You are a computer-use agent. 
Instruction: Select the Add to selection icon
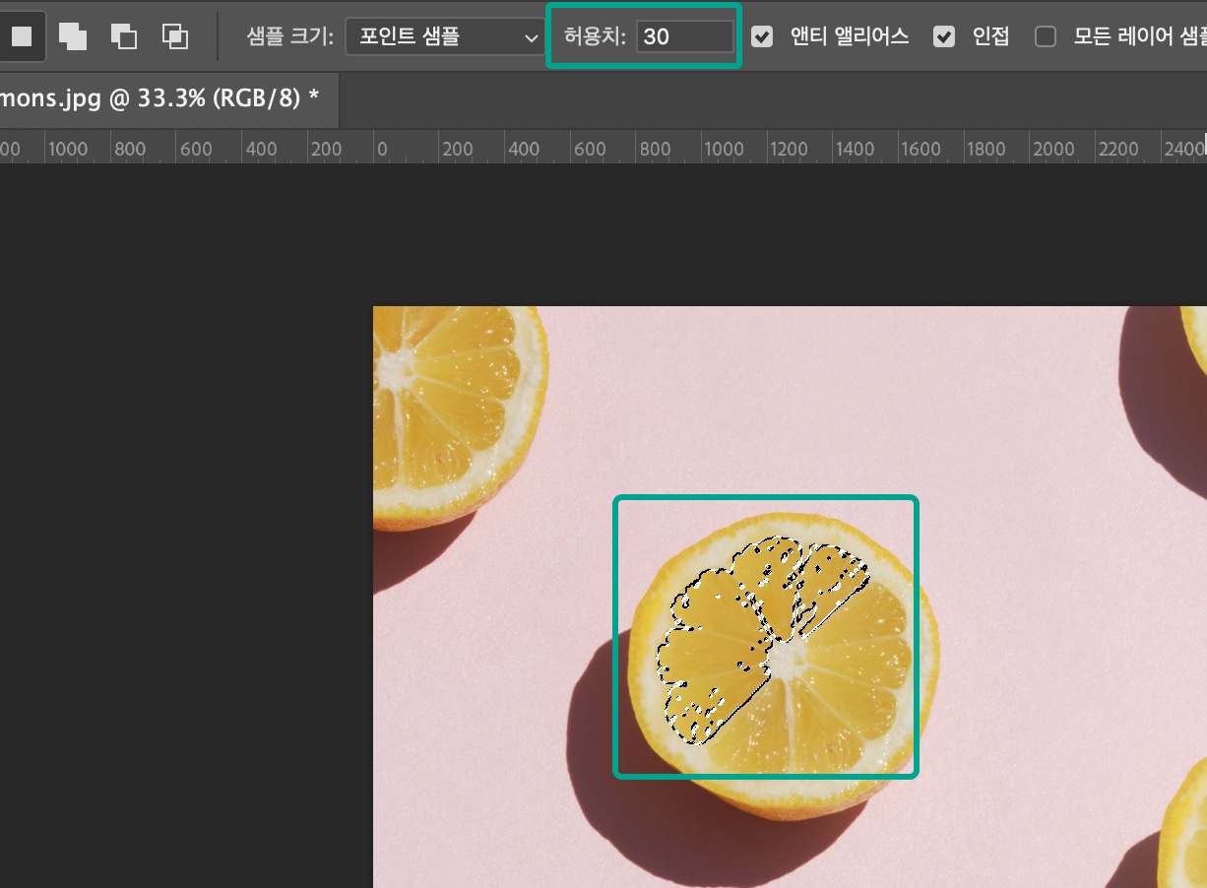click(x=72, y=36)
